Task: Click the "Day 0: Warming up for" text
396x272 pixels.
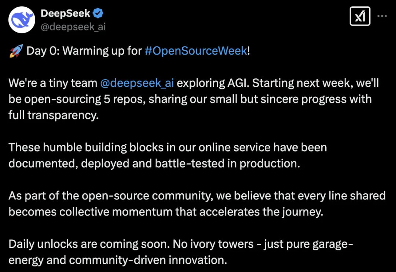Action: tap(84, 51)
